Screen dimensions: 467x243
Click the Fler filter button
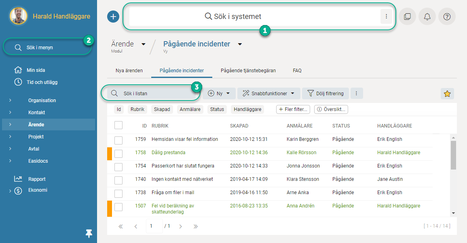click(293, 109)
